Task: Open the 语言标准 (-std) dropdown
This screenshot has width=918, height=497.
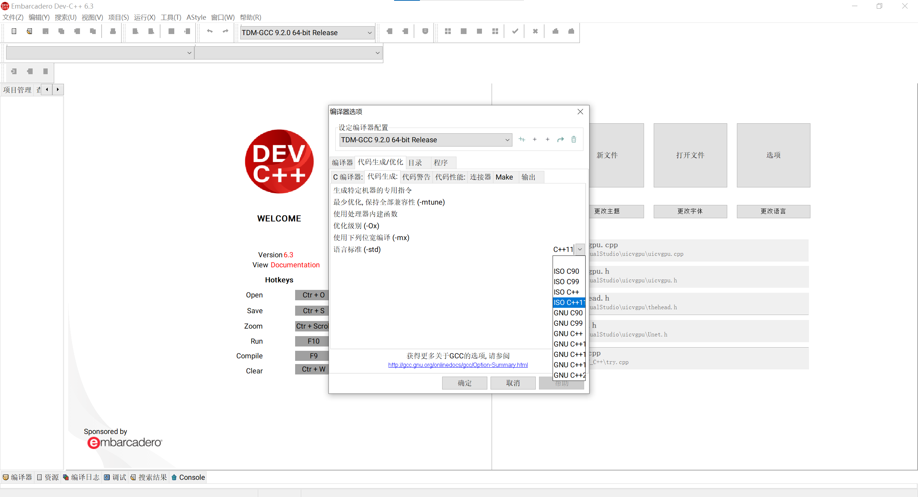Action: point(580,249)
